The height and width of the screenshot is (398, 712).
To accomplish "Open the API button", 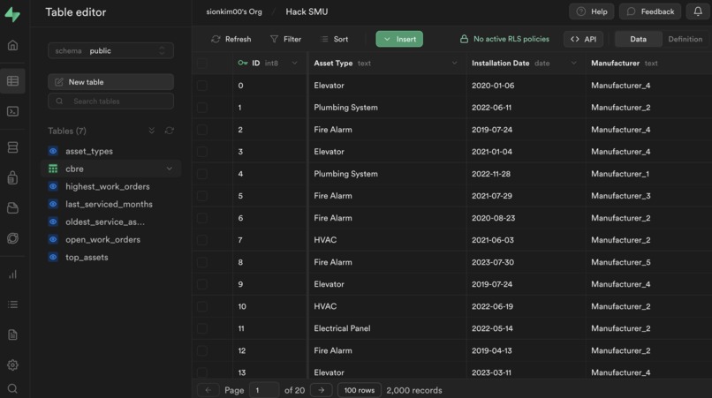I will (584, 39).
